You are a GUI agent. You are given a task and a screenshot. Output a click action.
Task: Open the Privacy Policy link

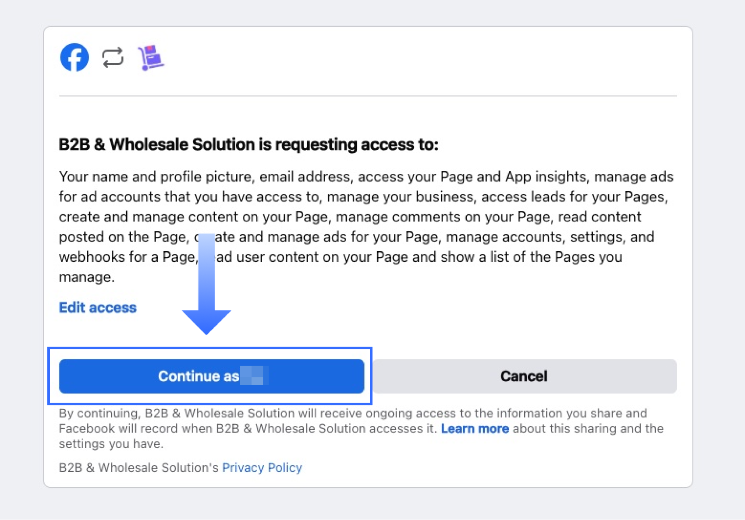pyautogui.click(x=262, y=468)
